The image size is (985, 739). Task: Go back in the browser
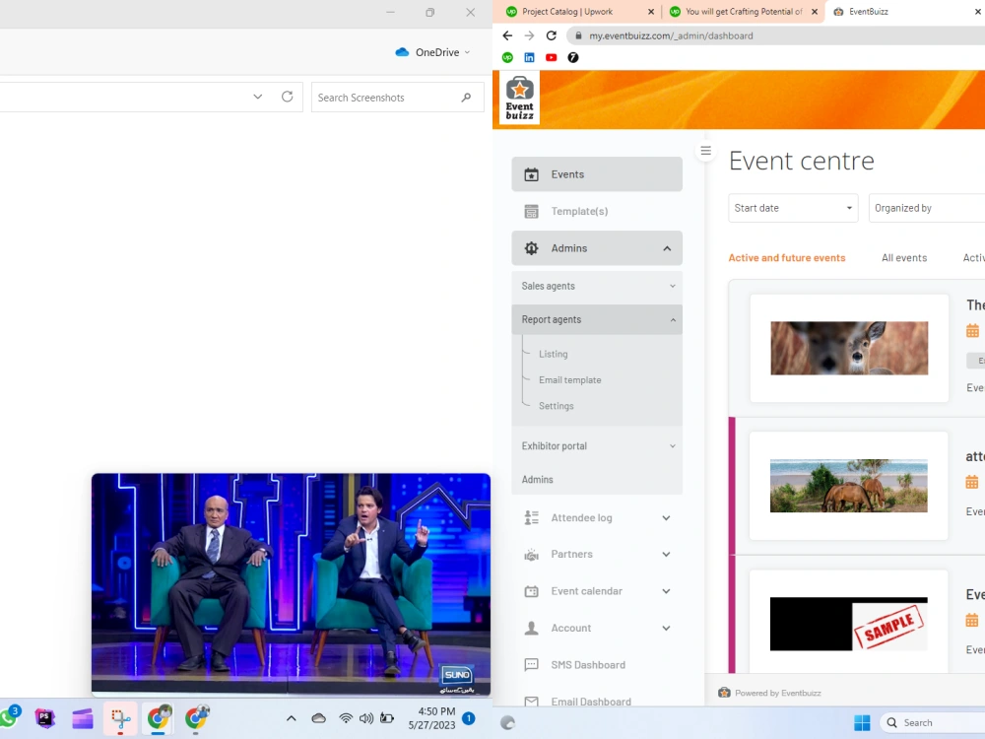507,35
